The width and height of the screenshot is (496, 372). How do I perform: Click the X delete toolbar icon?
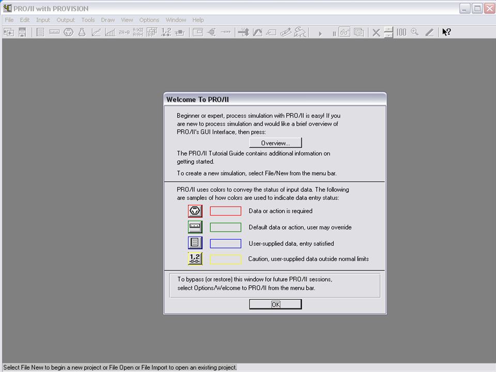376,33
